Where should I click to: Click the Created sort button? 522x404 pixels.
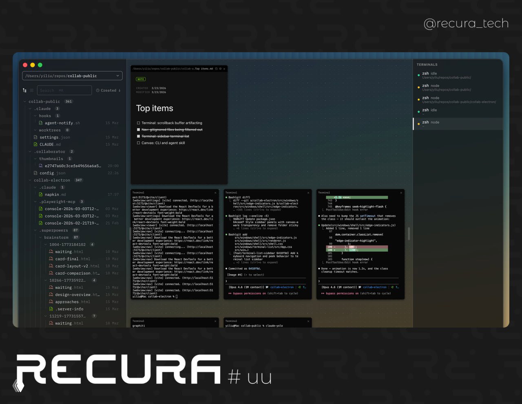tap(108, 90)
